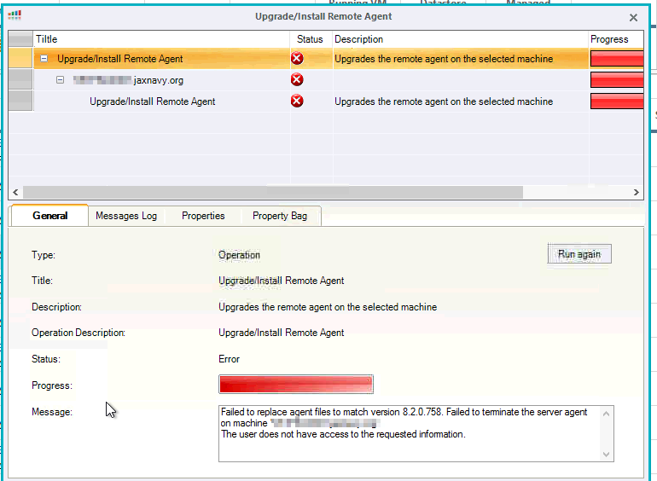The image size is (657, 481).
Task: Click the row header cell of the jaxnavy.org row
Action: [20, 79]
